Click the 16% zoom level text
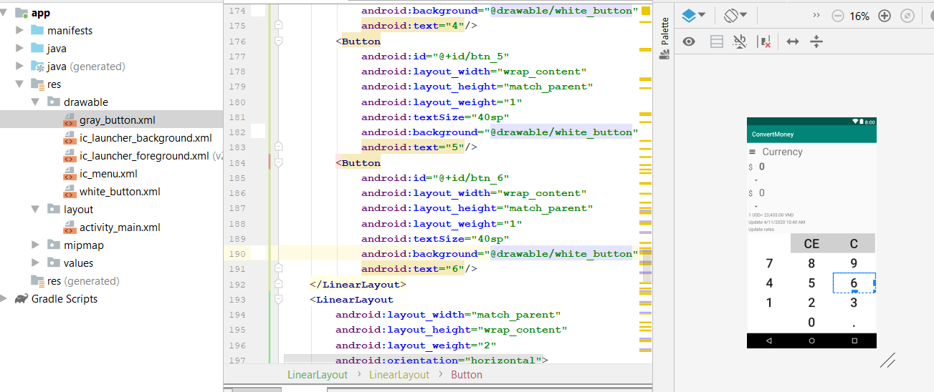This screenshot has width=934, height=392. click(859, 16)
